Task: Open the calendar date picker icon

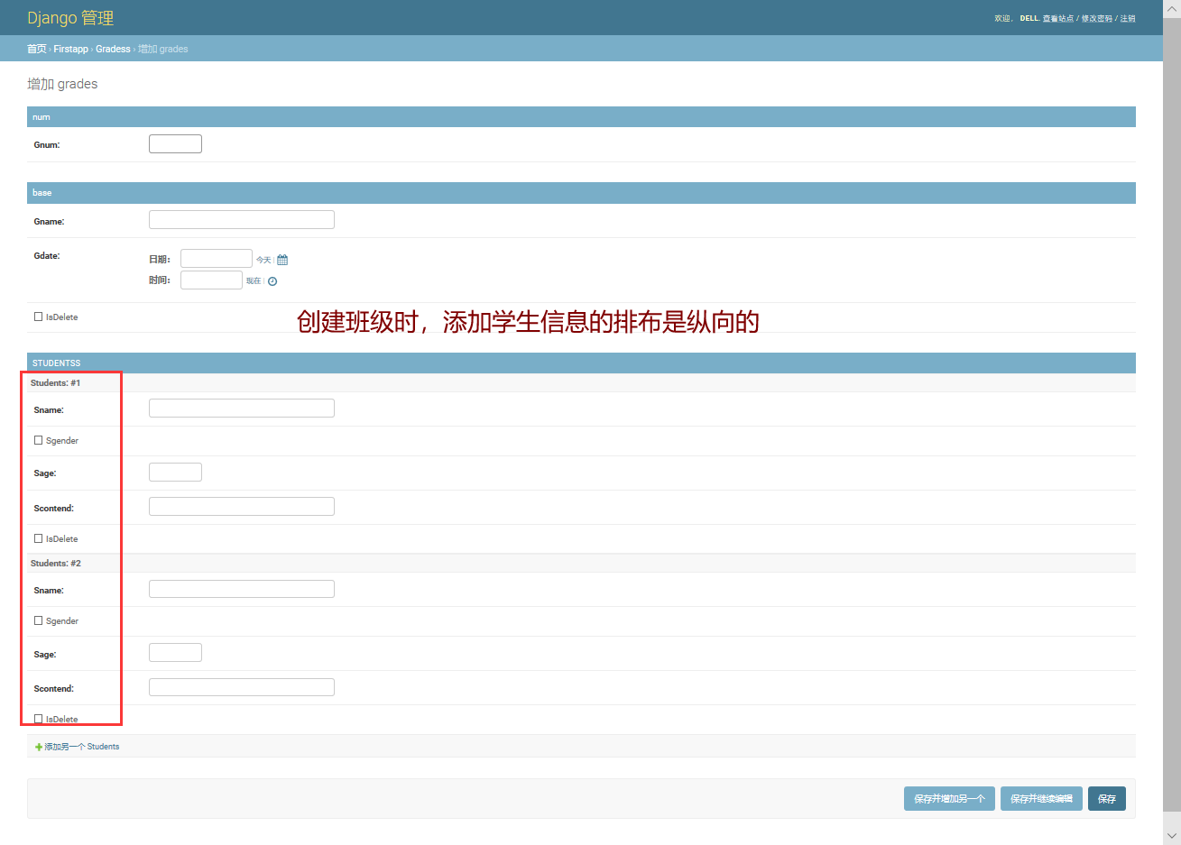Action: pyautogui.click(x=282, y=260)
